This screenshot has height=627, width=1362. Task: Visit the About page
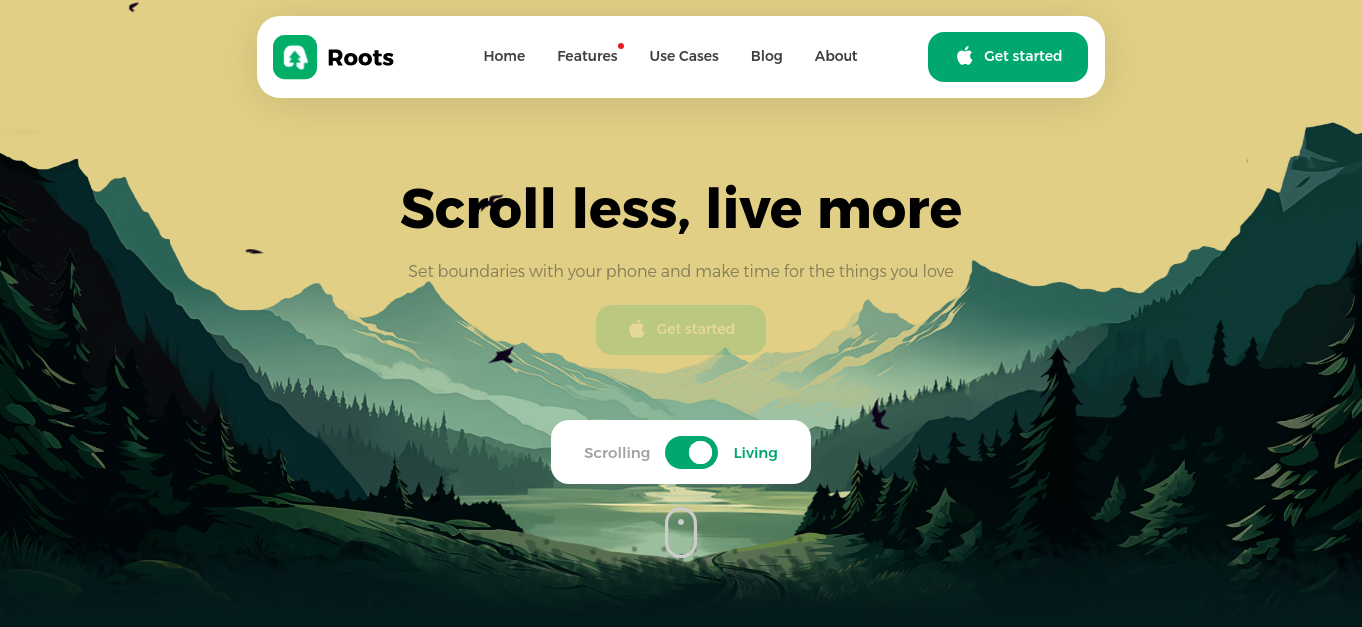click(x=836, y=56)
